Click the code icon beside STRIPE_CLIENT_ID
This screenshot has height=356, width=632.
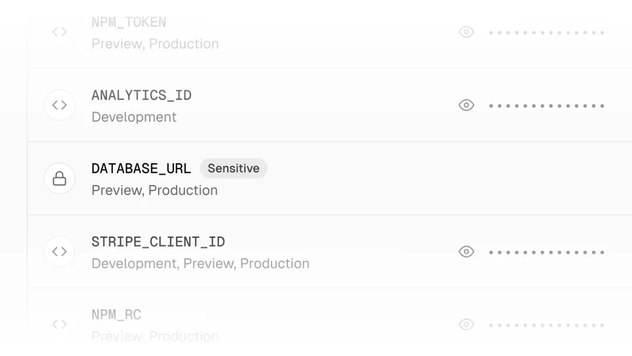pyautogui.click(x=59, y=252)
